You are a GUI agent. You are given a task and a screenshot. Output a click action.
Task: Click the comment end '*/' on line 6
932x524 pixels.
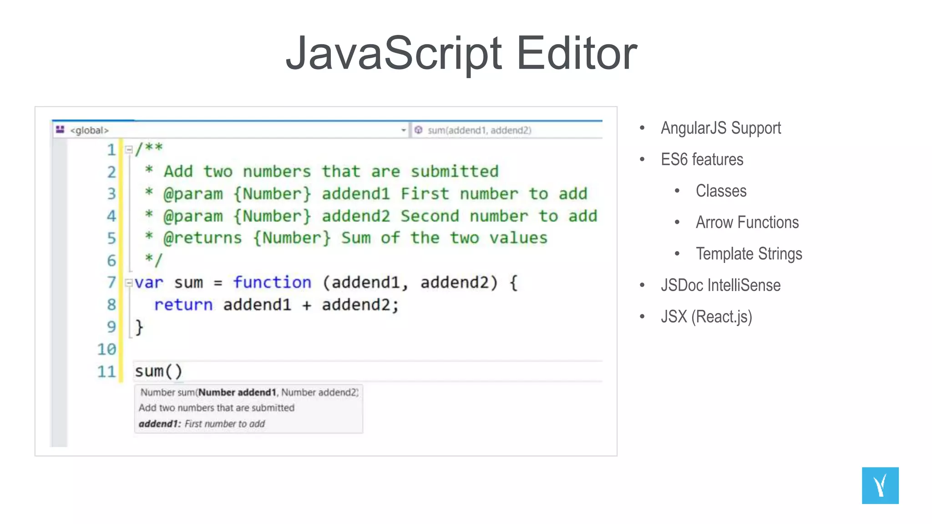(x=153, y=260)
